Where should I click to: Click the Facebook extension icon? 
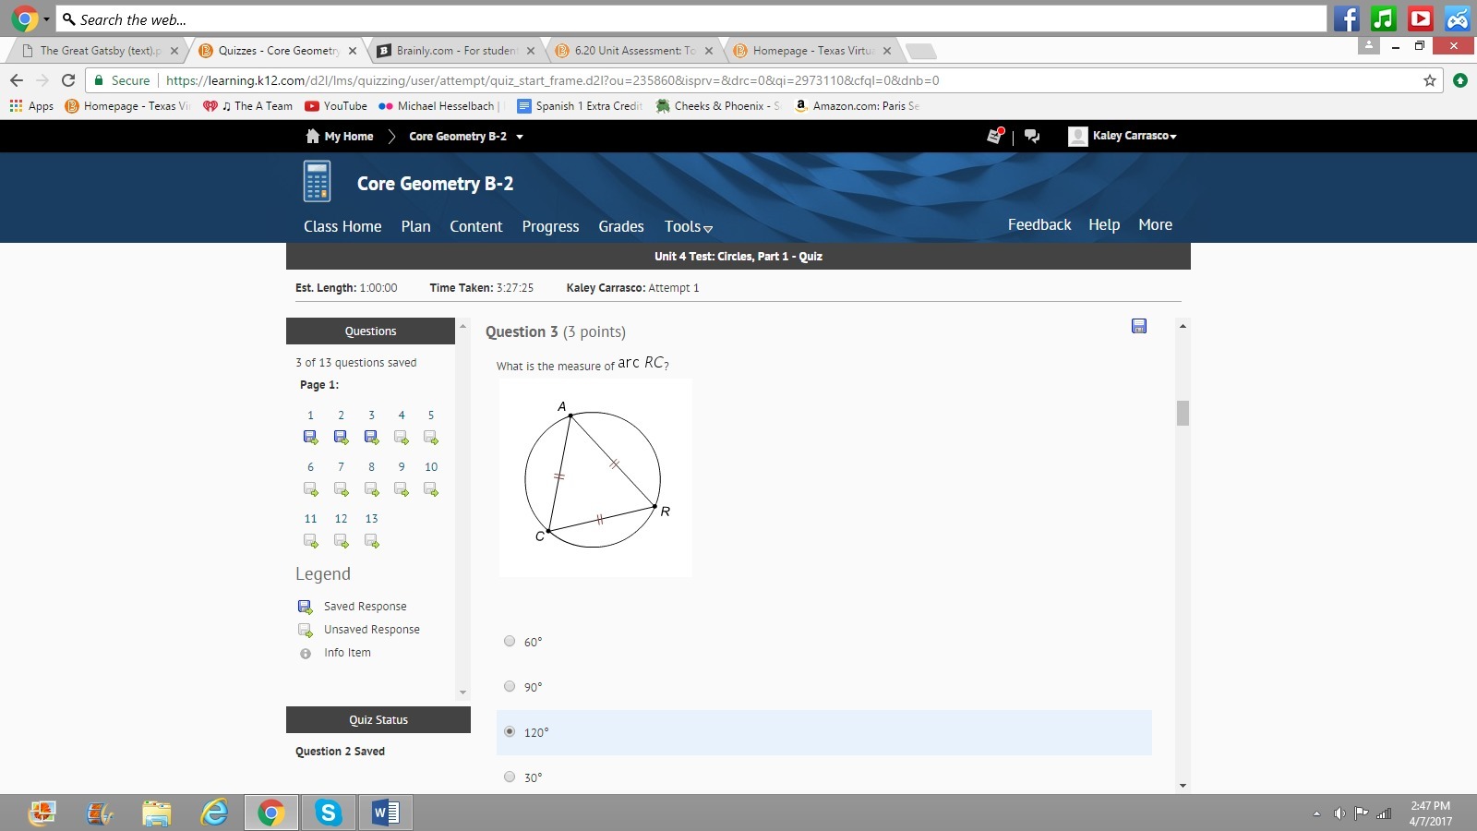[x=1347, y=18]
